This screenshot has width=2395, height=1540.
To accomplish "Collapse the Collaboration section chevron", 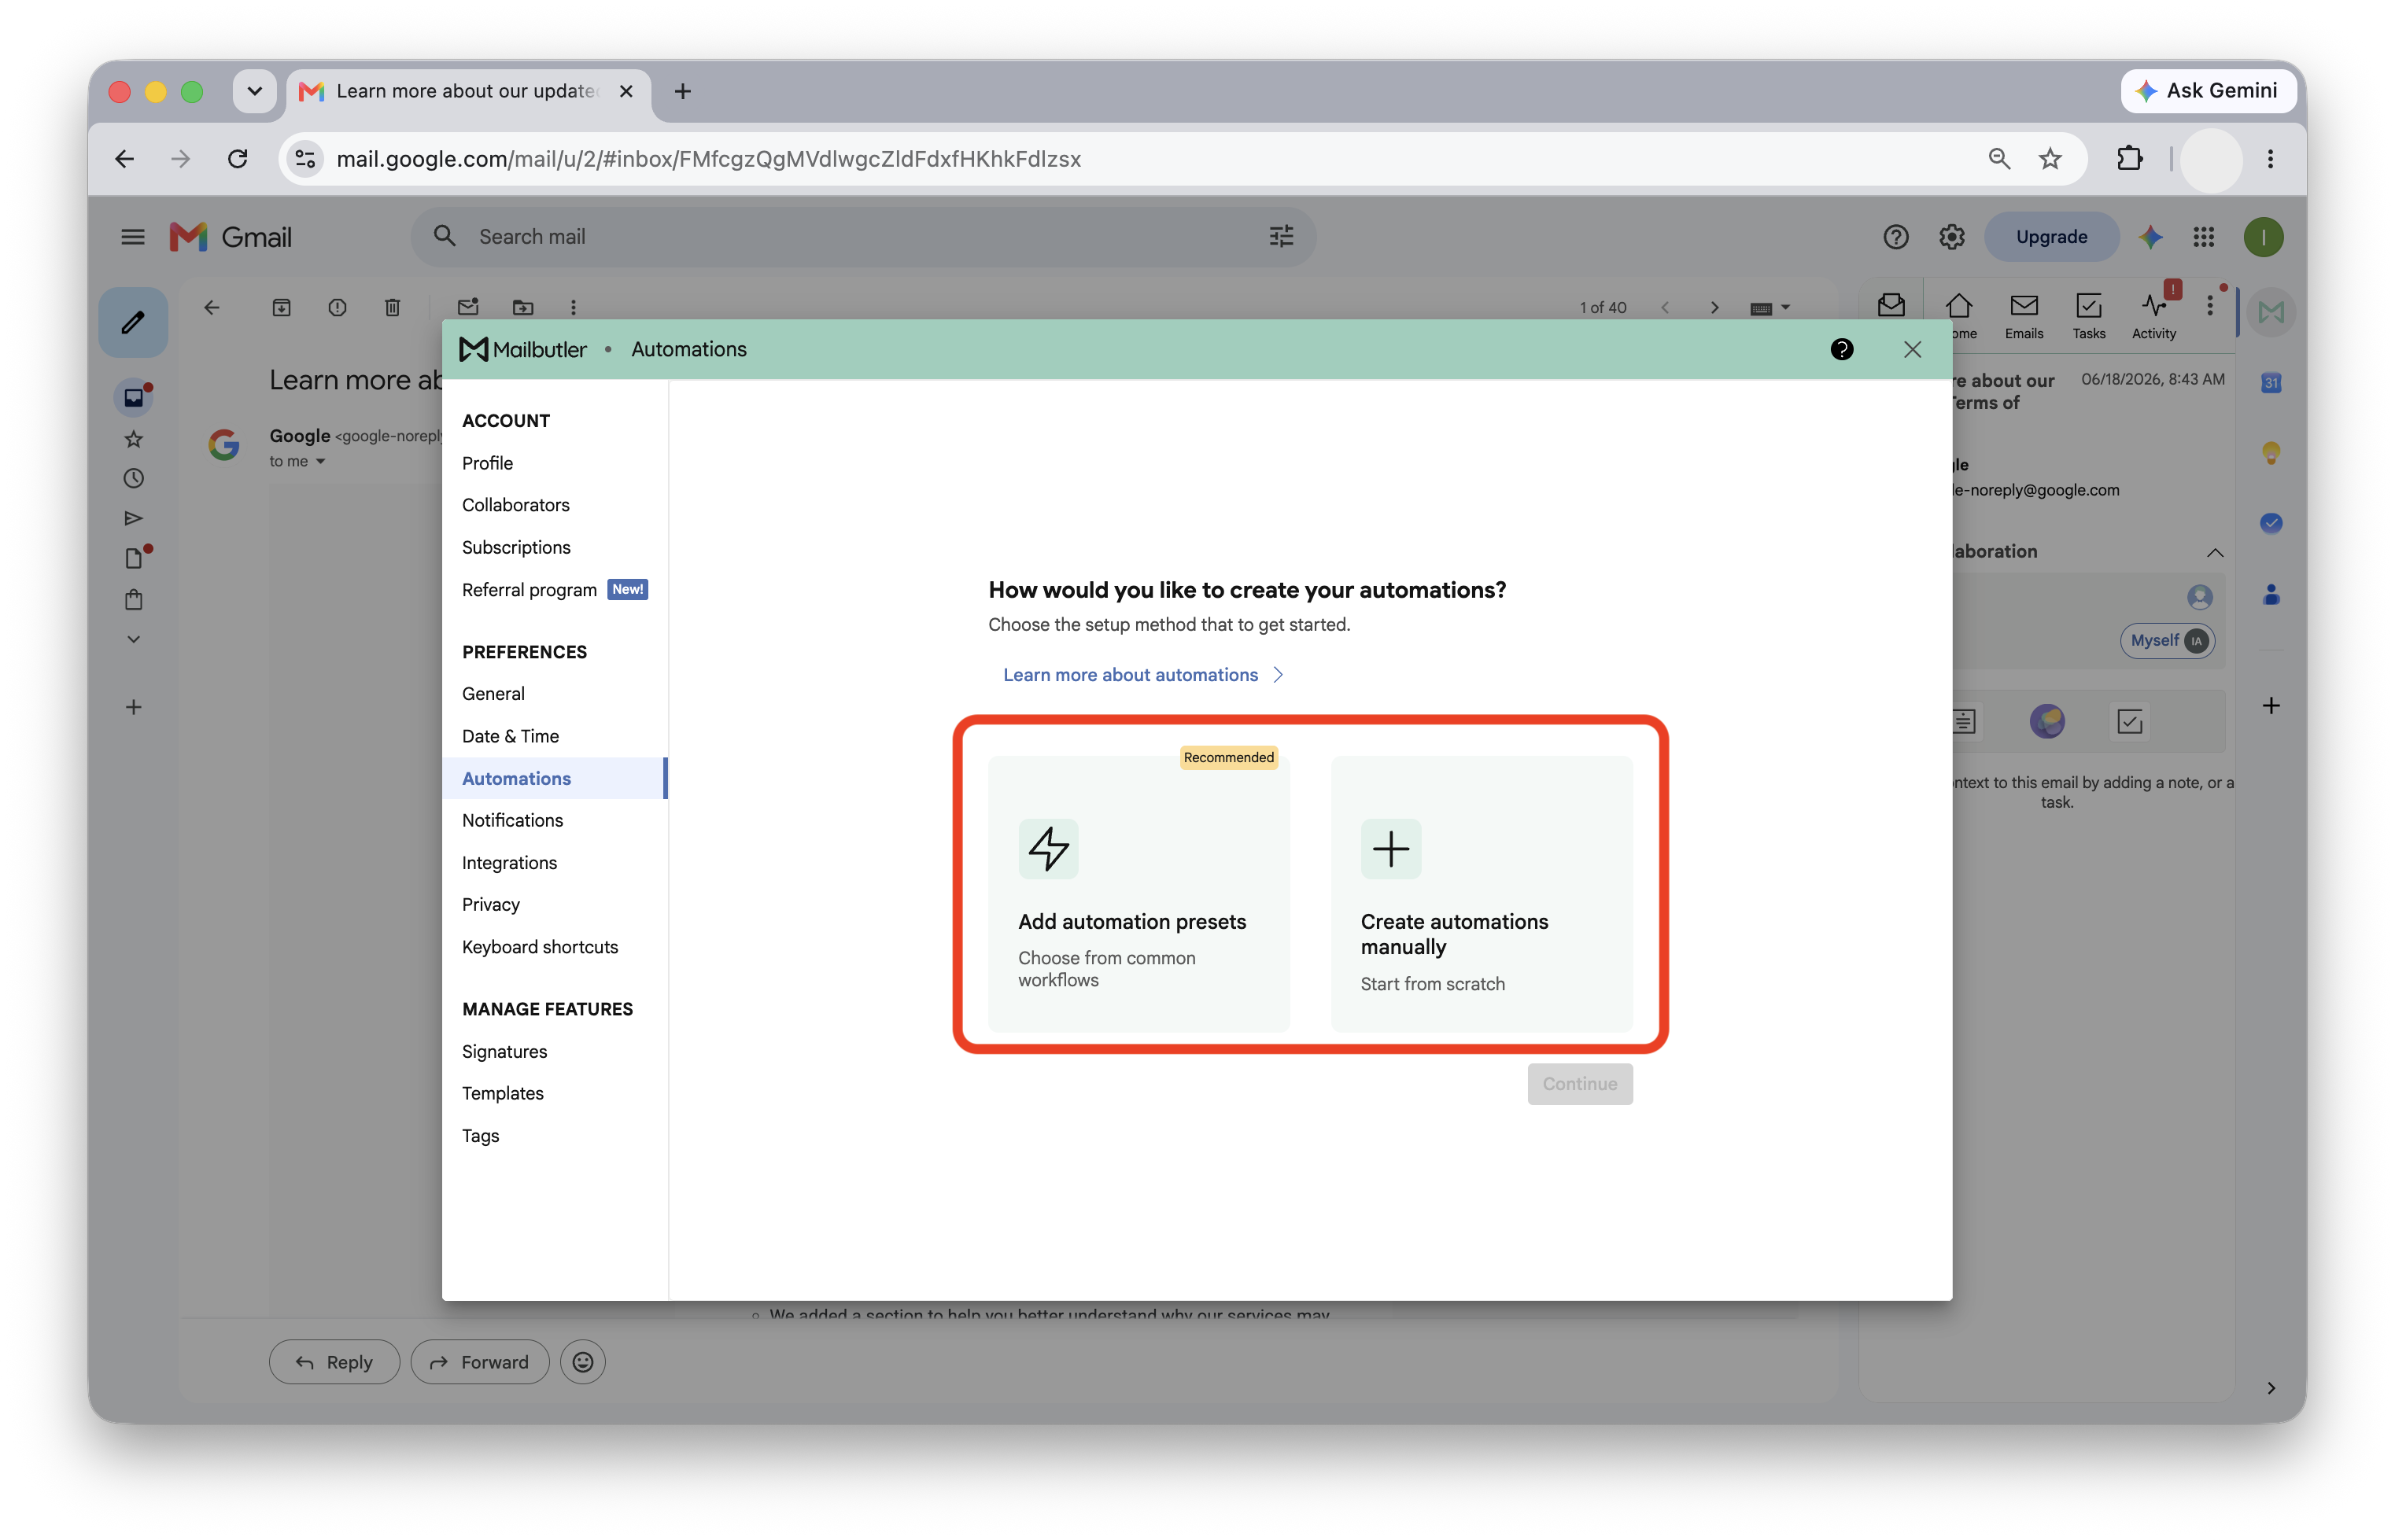I will pyautogui.click(x=2215, y=552).
